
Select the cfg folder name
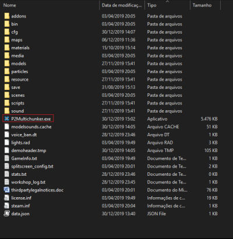pyautogui.click(x=15, y=32)
